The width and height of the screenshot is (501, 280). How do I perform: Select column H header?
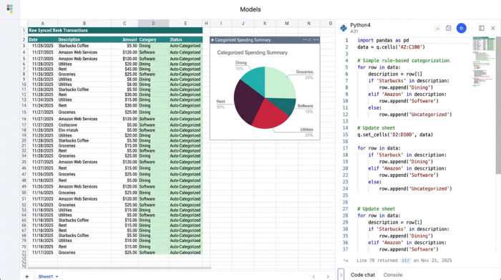coord(206,24)
